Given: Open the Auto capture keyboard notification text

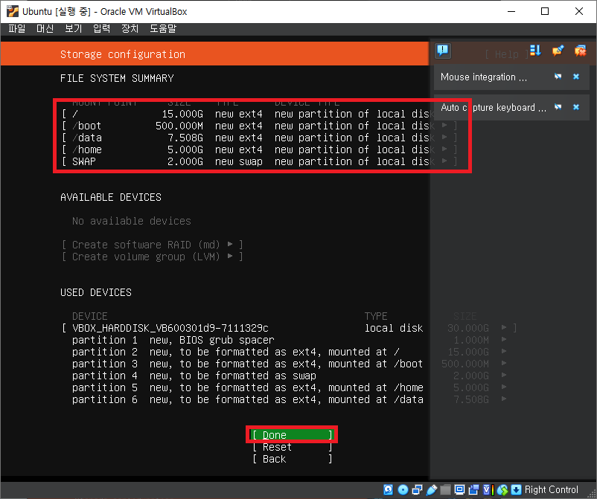Looking at the screenshot, I should 494,108.
